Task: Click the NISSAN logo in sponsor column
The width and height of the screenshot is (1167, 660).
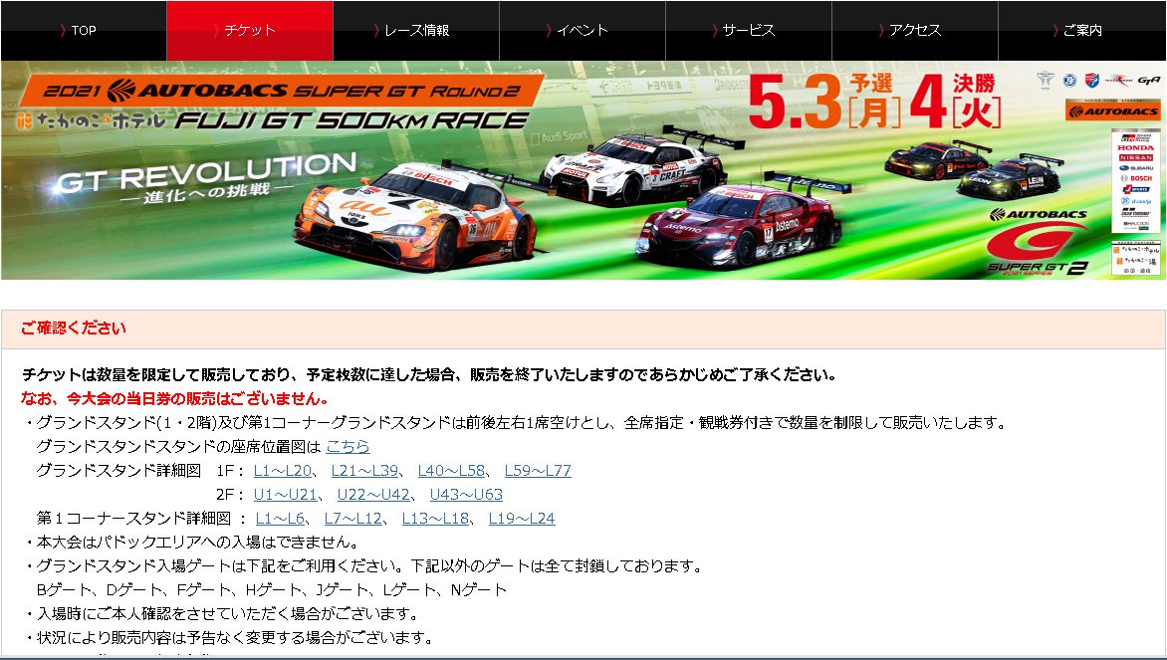Action: click(x=1136, y=157)
